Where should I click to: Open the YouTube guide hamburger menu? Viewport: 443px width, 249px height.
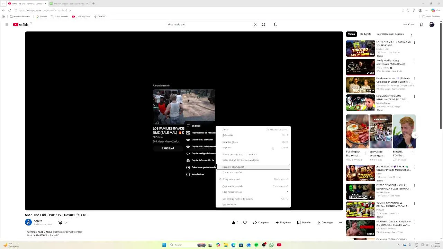pos(7,25)
